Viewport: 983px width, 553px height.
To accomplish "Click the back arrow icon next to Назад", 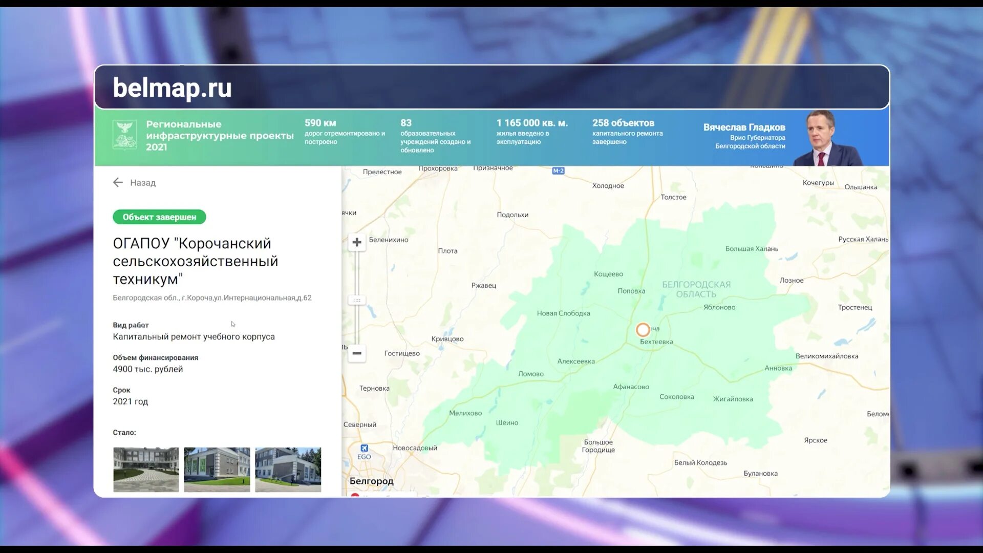I will [x=118, y=183].
